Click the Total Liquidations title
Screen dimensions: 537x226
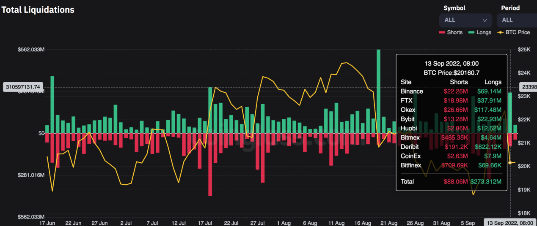pyautogui.click(x=38, y=10)
